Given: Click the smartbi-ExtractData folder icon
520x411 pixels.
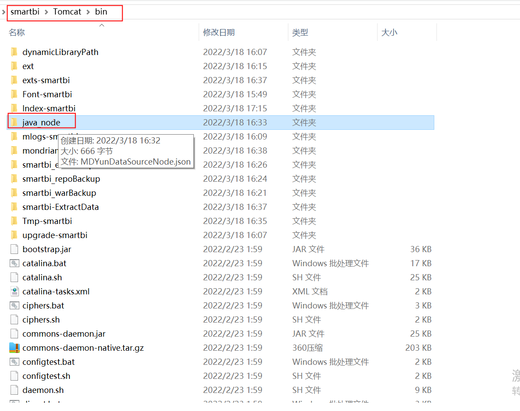Looking at the screenshot, I should (x=14, y=207).
